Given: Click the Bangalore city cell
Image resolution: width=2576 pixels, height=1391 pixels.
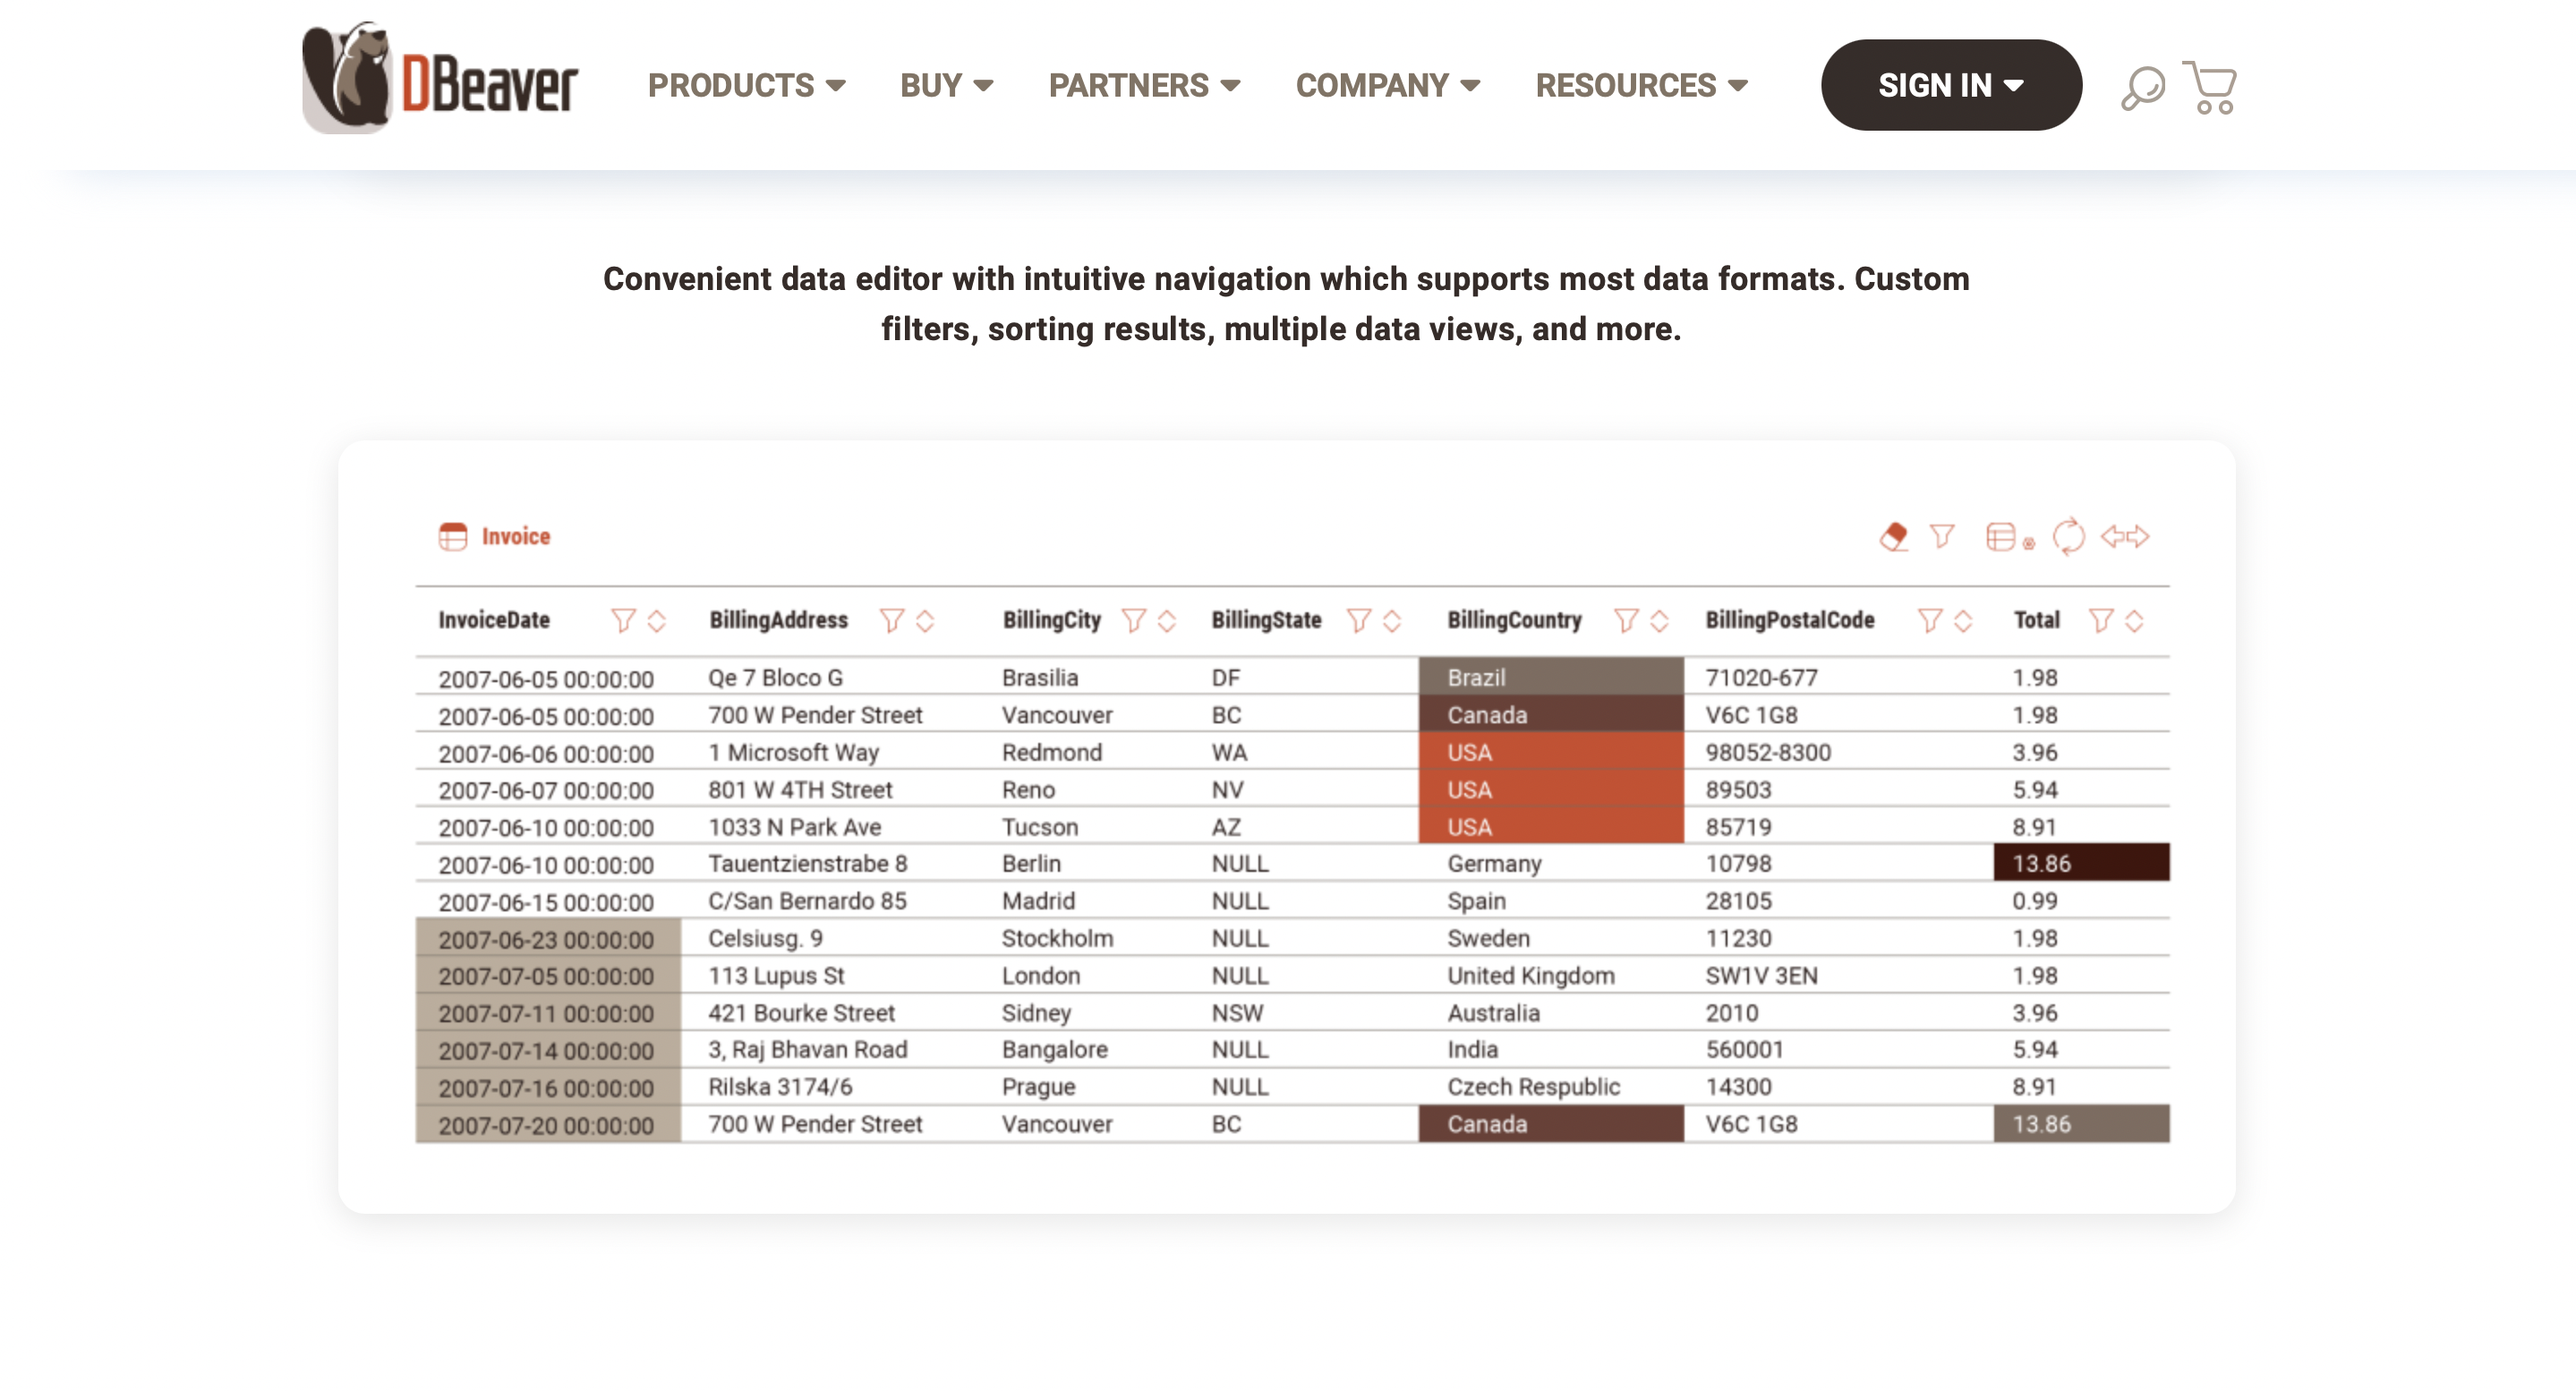Looking at the screenshot, I should pos(1054,1049).
